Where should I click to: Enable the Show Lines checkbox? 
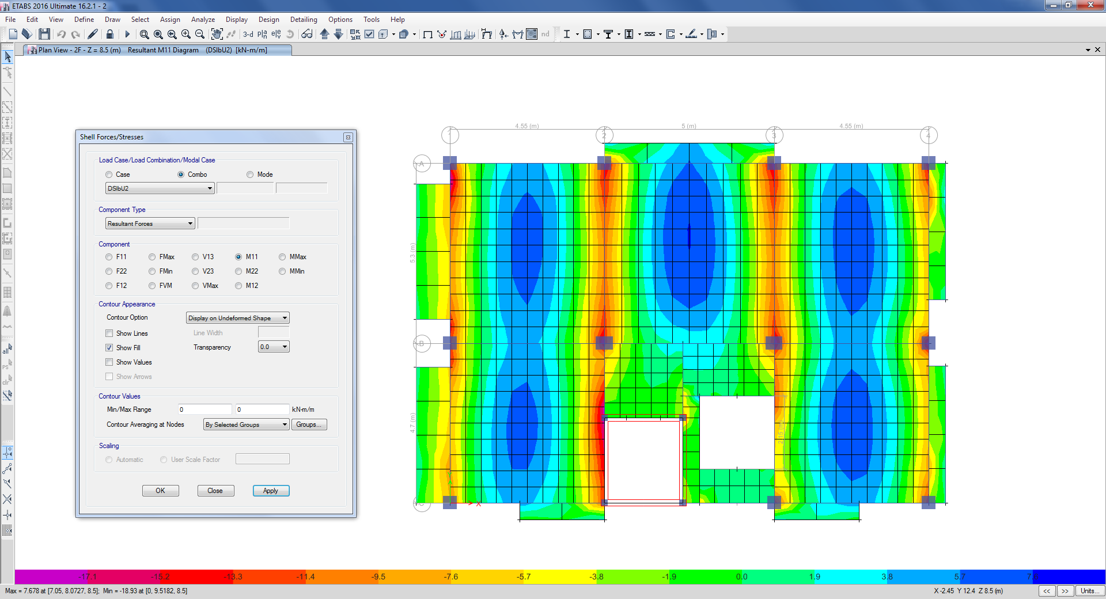(x=109, y=333)
